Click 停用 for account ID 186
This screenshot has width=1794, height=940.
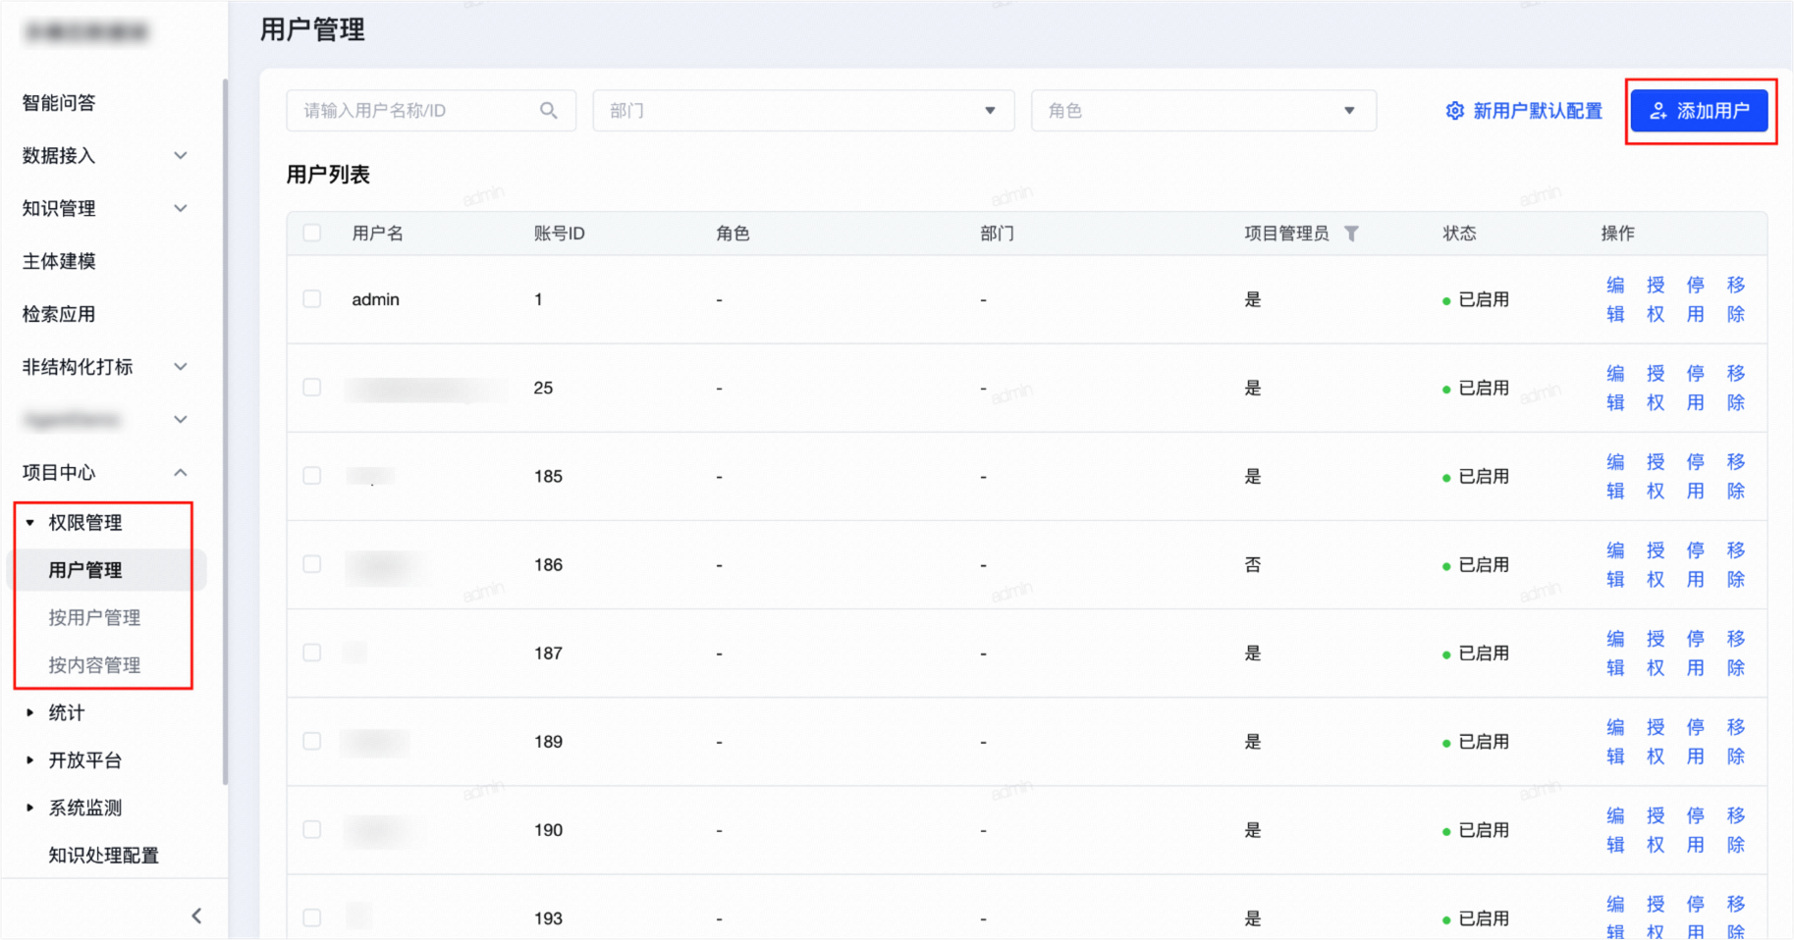(x=1696, y=564)
